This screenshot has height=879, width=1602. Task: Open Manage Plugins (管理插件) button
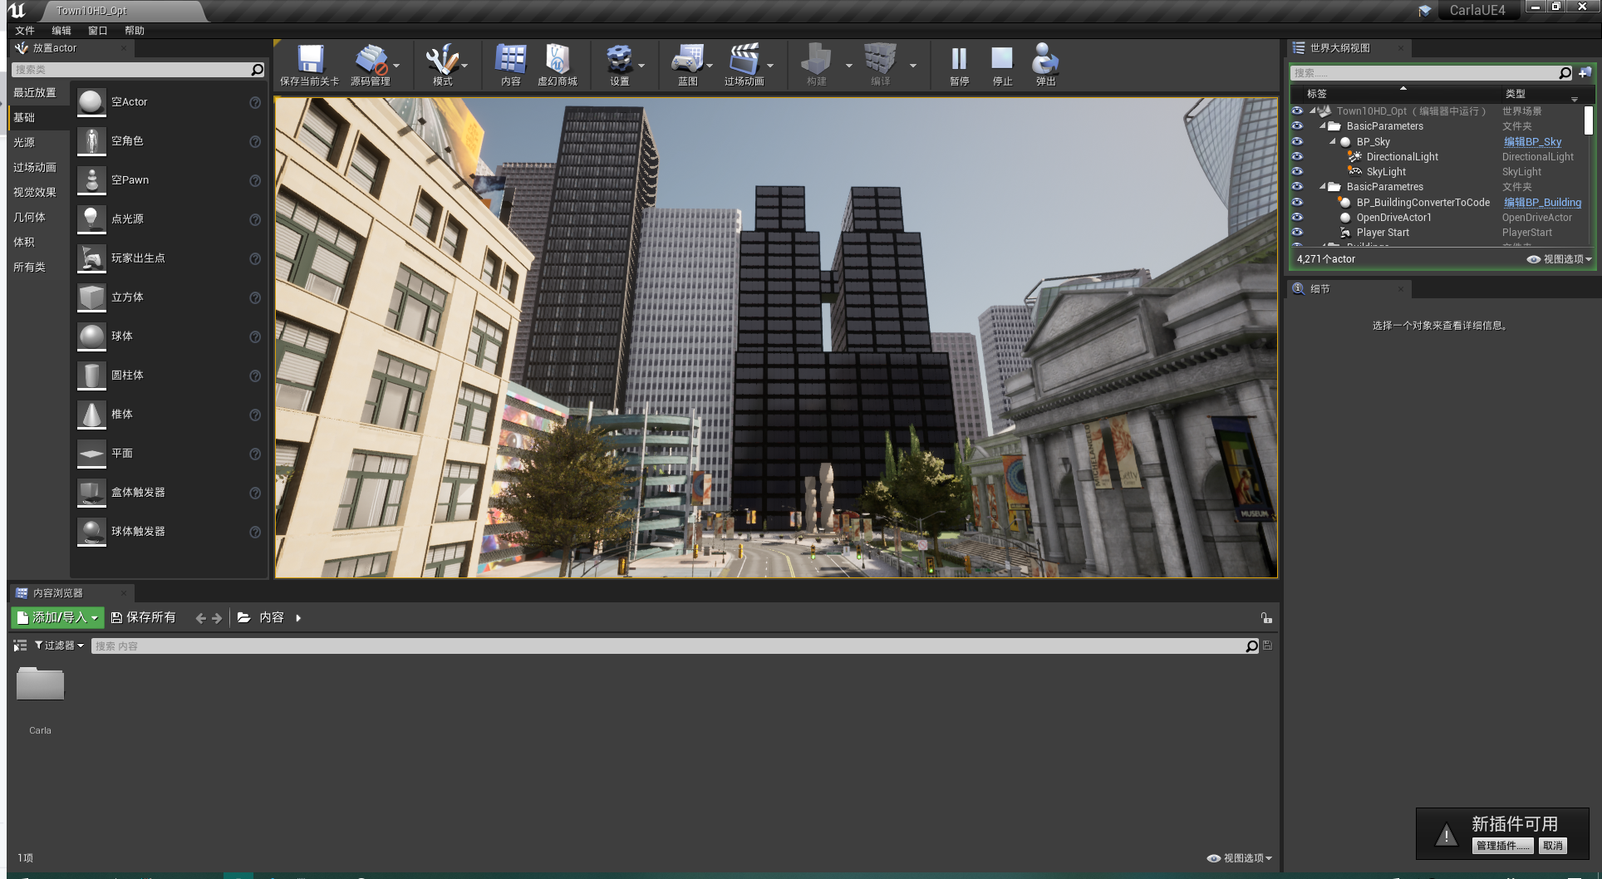[x=1503, y=846]
